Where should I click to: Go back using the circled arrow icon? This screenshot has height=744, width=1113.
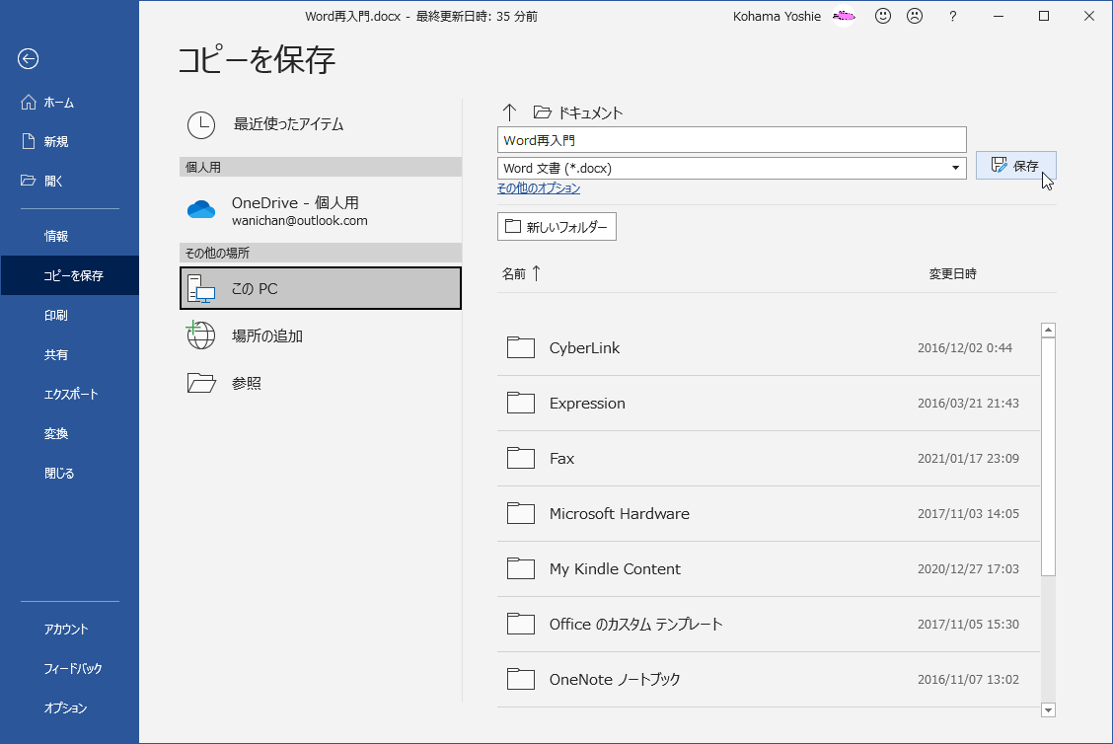(x=29, y=59)
